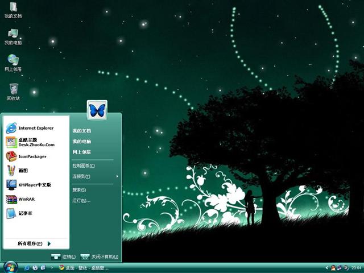This screenshot has width=364, height=273.
Task: Click the blue butterfly user picture
Action: coord(97,110)
